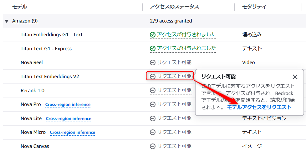Click the ellipsis icon for Titan Text Embeddings V2

(x=153, y=77)
